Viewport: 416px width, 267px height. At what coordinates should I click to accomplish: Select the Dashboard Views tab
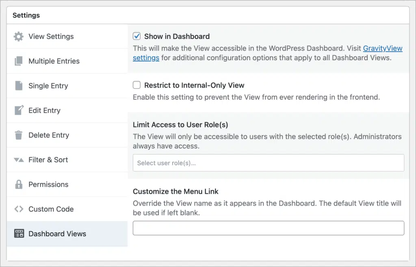coord(67,234)
